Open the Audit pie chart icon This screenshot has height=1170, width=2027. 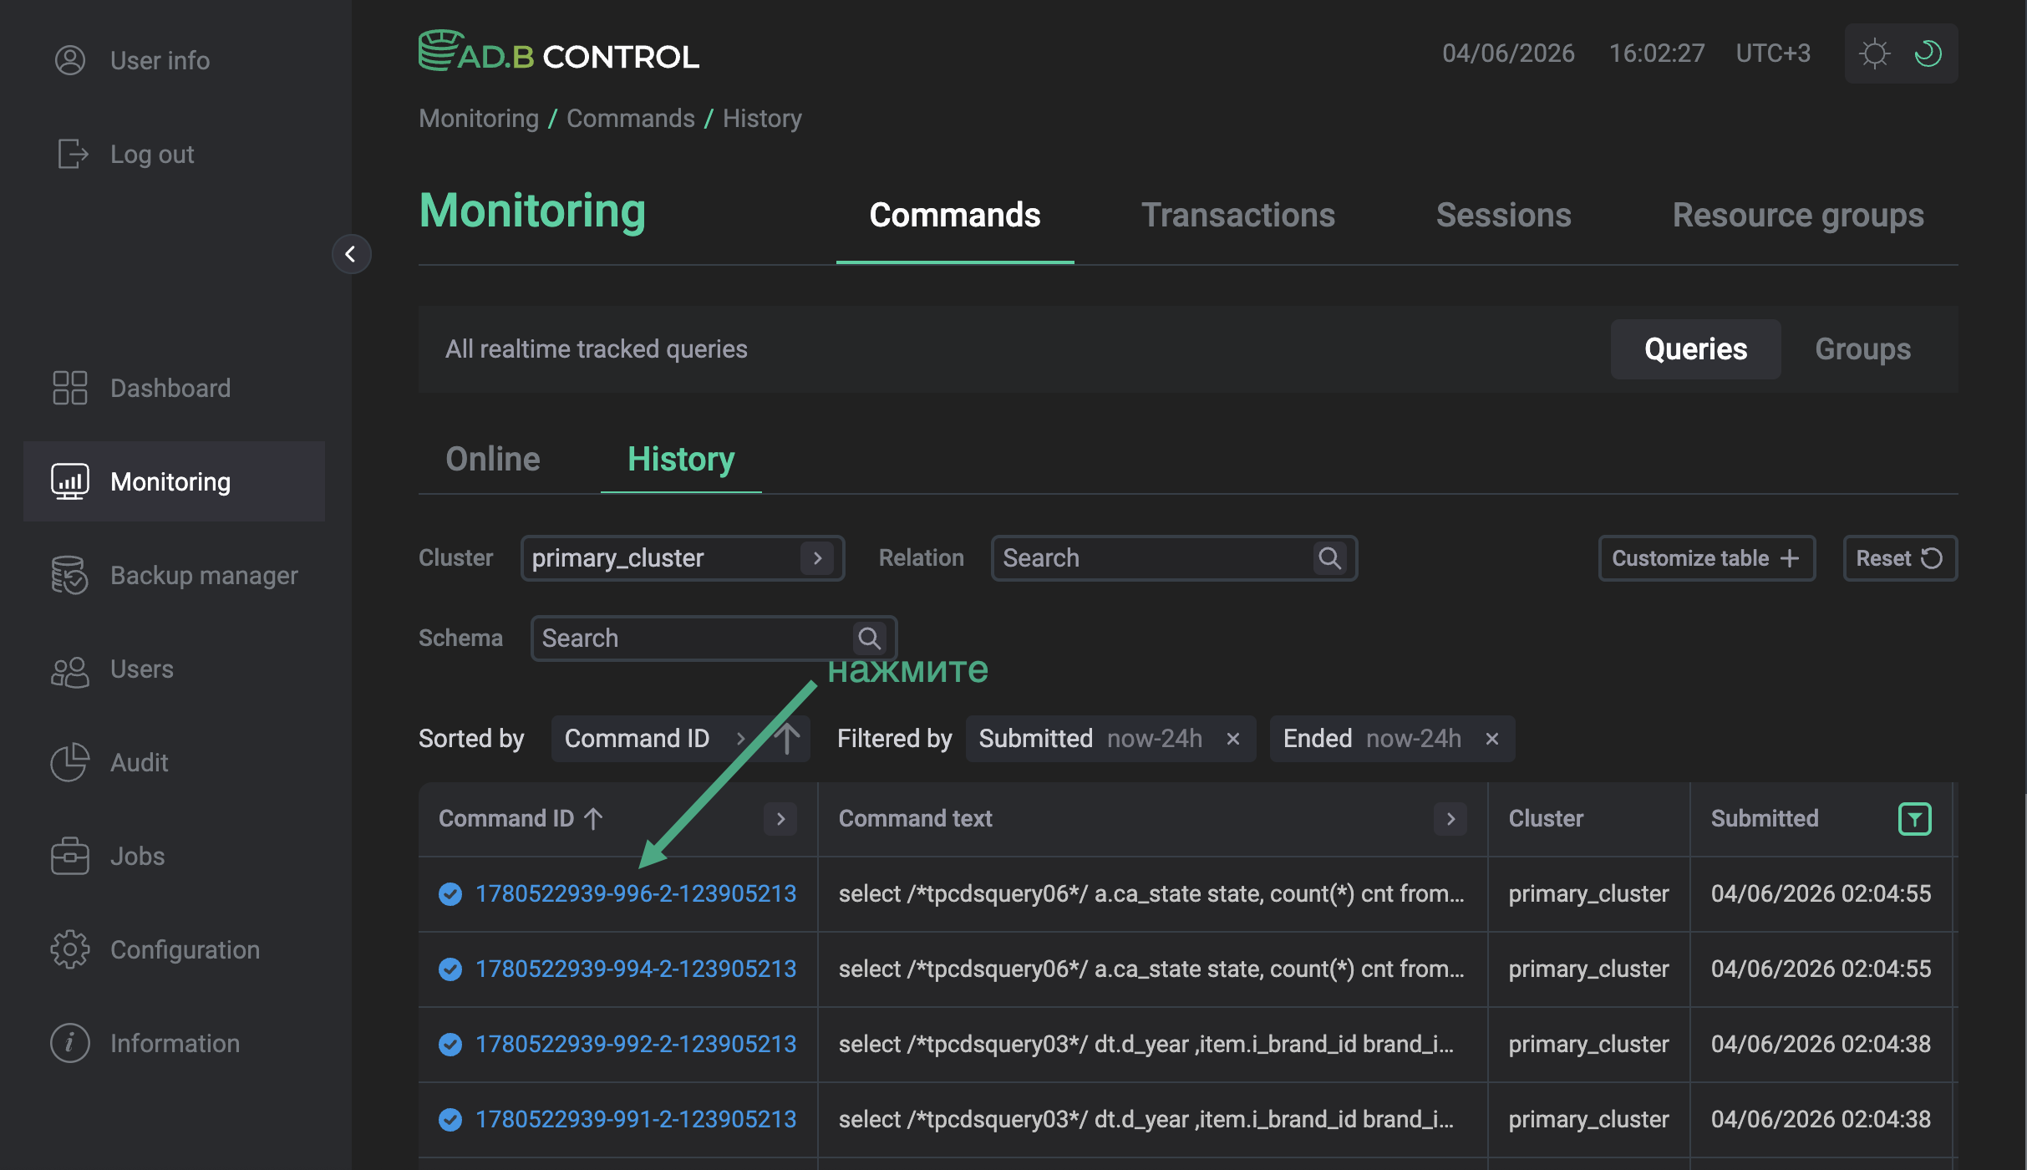coord(70,762)
